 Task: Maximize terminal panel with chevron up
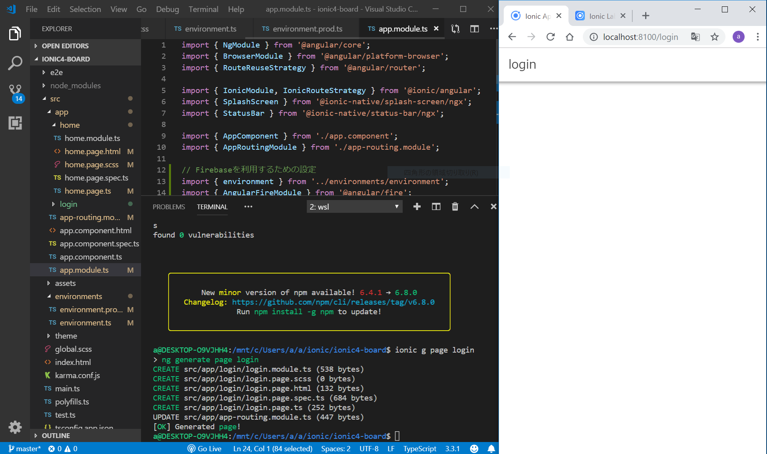[474, 206]
